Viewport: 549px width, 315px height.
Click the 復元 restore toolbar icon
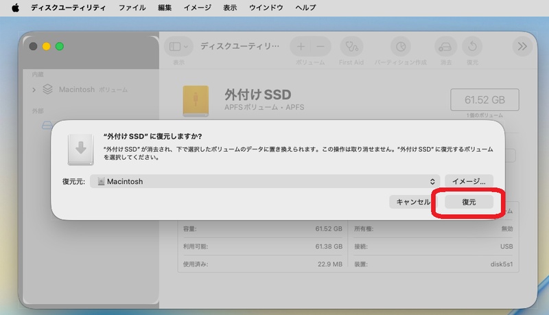472,47
